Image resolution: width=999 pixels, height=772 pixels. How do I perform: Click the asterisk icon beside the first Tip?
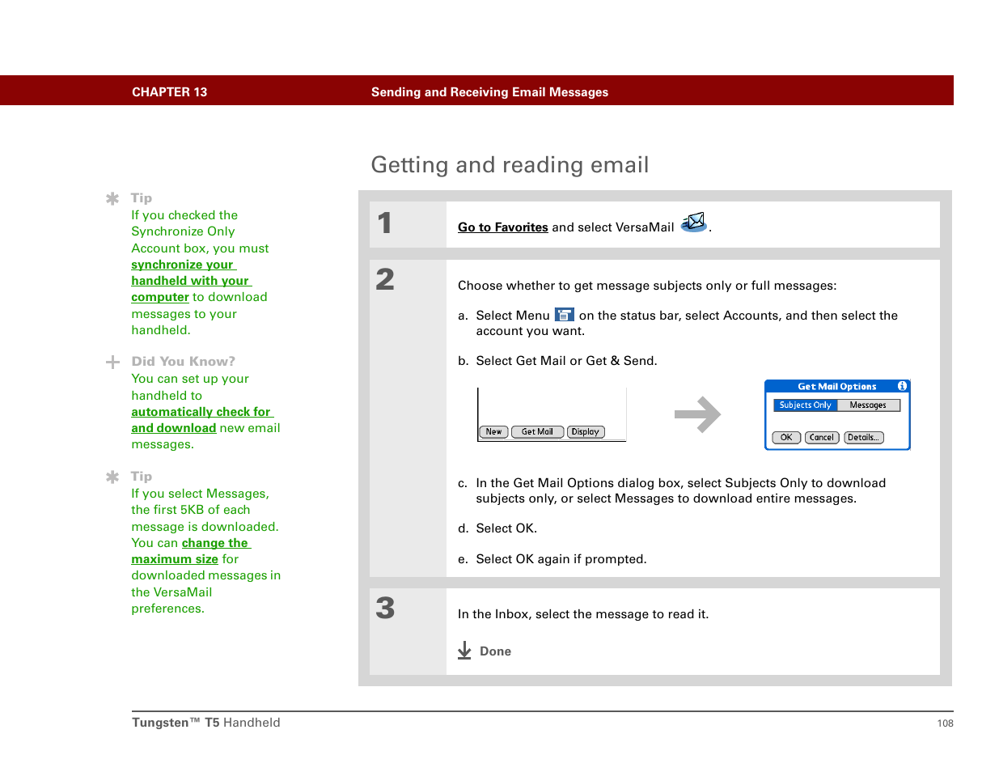point(112,198)
